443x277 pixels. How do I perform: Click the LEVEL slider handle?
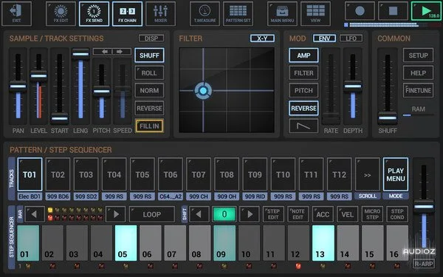point(38,76)
